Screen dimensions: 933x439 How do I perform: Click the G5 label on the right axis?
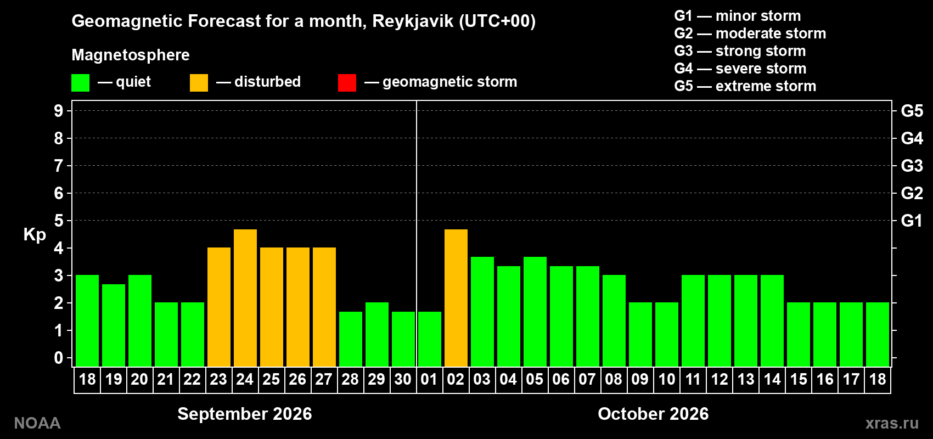tap(912, 111)
